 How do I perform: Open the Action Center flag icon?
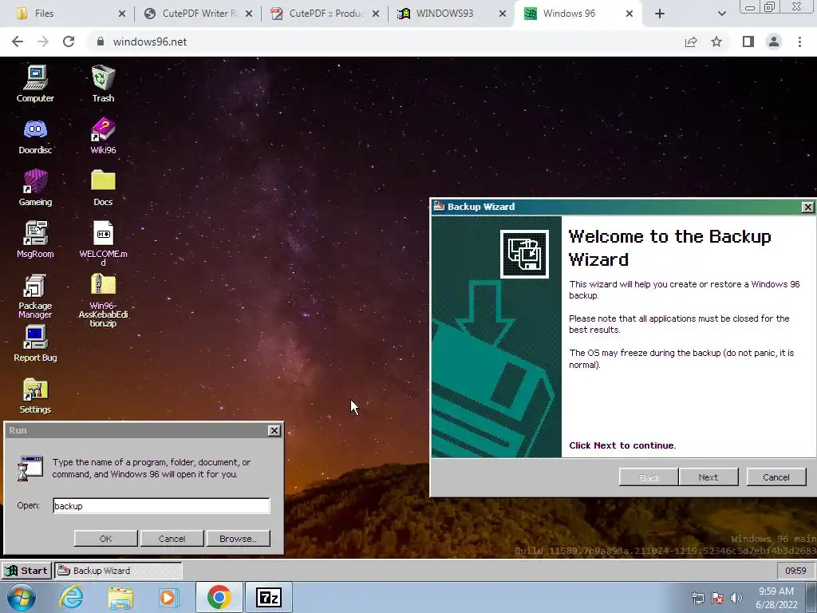[x=717, y=598]
